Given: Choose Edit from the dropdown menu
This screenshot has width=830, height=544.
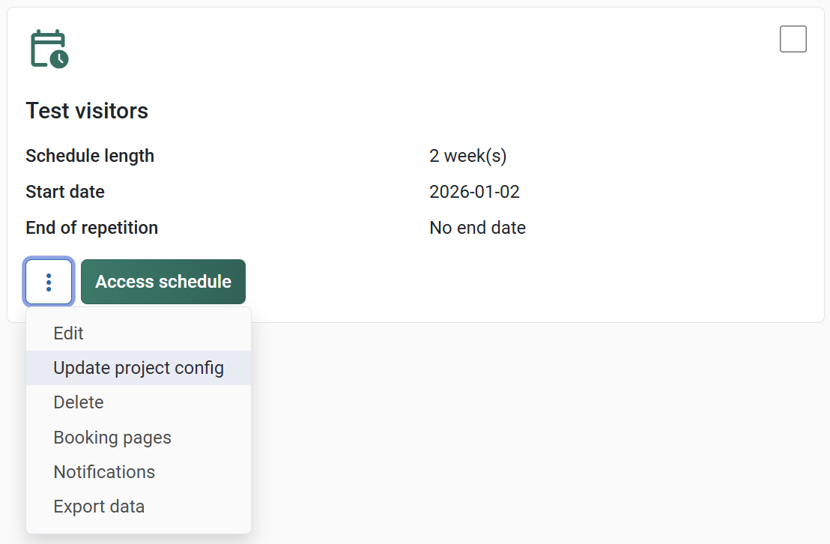Looking at the screenshot, I should coord(69,333).
